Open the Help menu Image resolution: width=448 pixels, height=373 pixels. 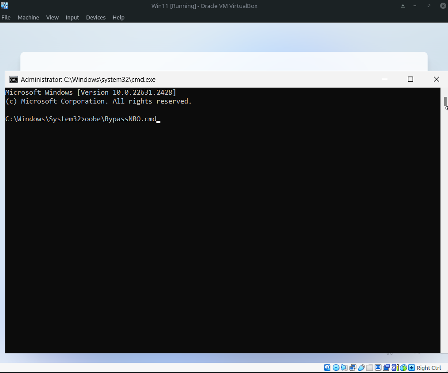pos(118,17)
